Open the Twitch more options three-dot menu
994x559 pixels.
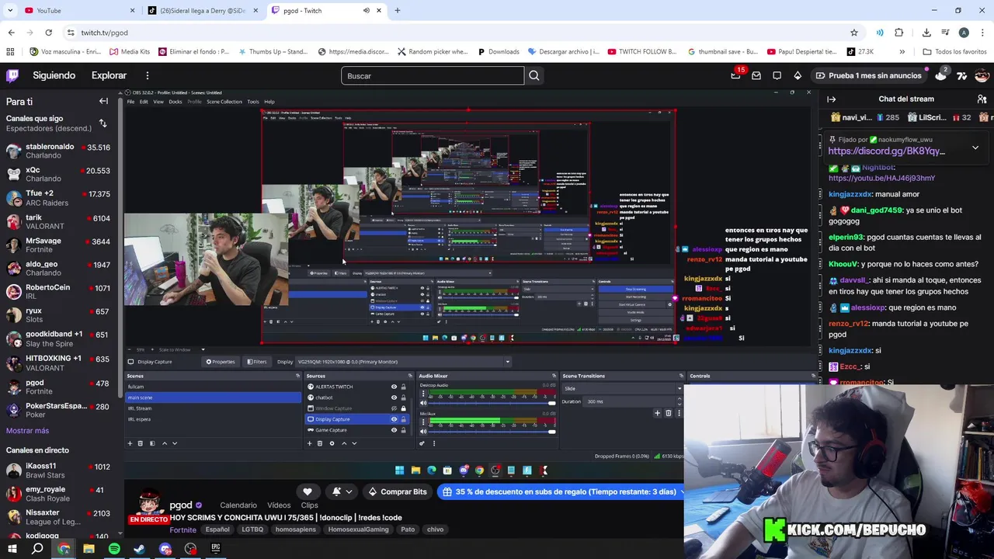point(147,75)
